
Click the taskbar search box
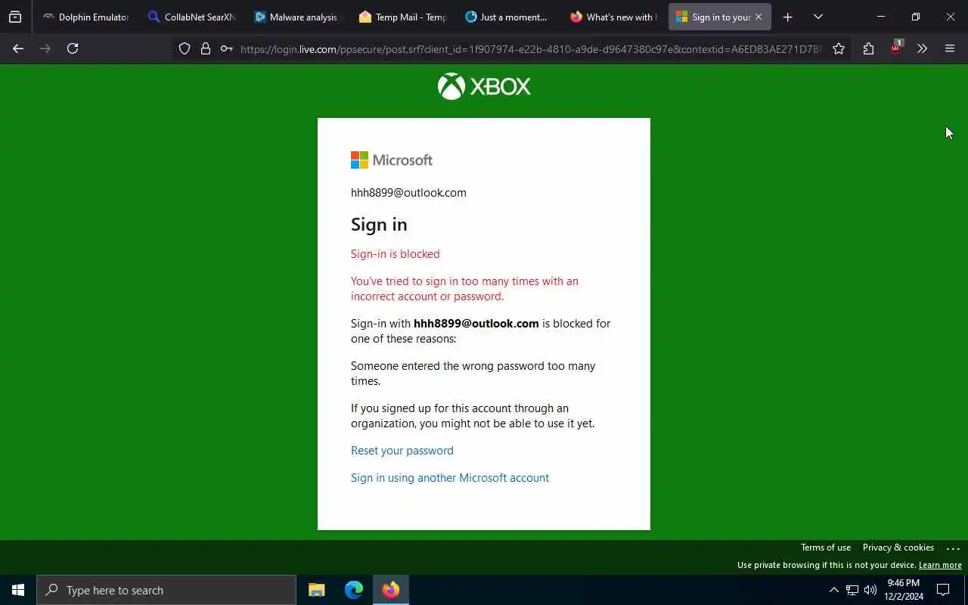pyautogui.click(x=166, y=590)
